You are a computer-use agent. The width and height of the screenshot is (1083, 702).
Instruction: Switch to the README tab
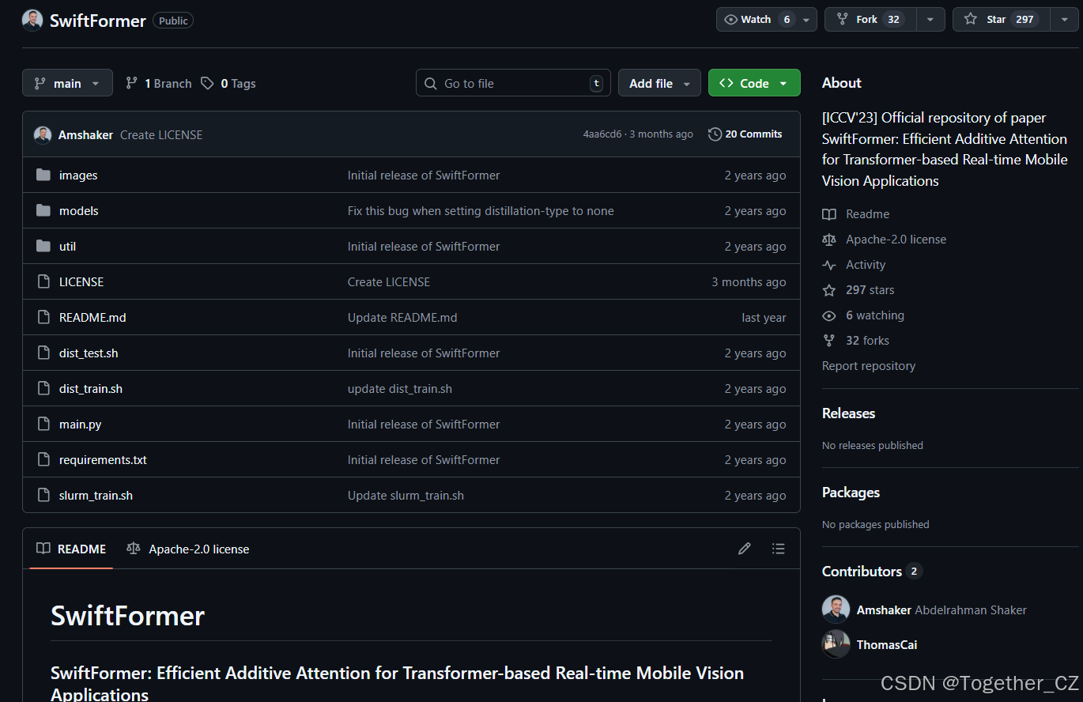71,549
